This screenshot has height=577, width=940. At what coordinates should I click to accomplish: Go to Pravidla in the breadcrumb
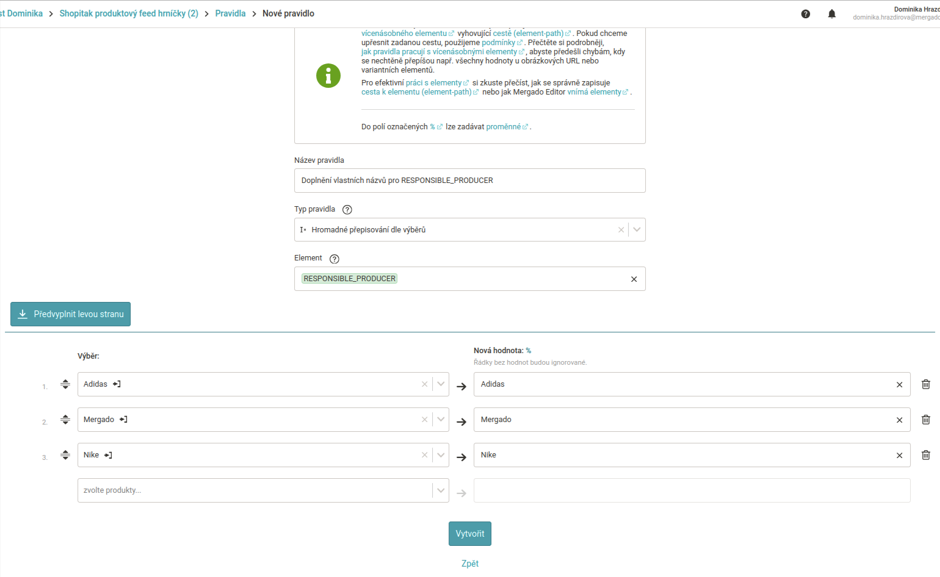pos(230,13)
